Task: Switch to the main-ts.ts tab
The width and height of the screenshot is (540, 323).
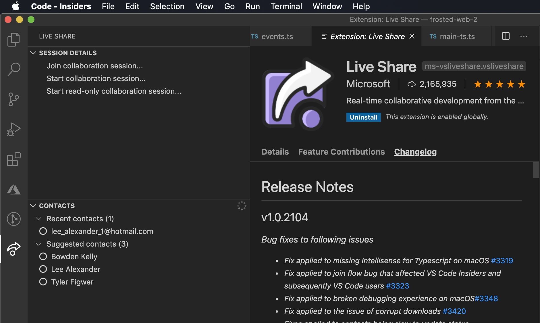Action: (x=456, y=36)
